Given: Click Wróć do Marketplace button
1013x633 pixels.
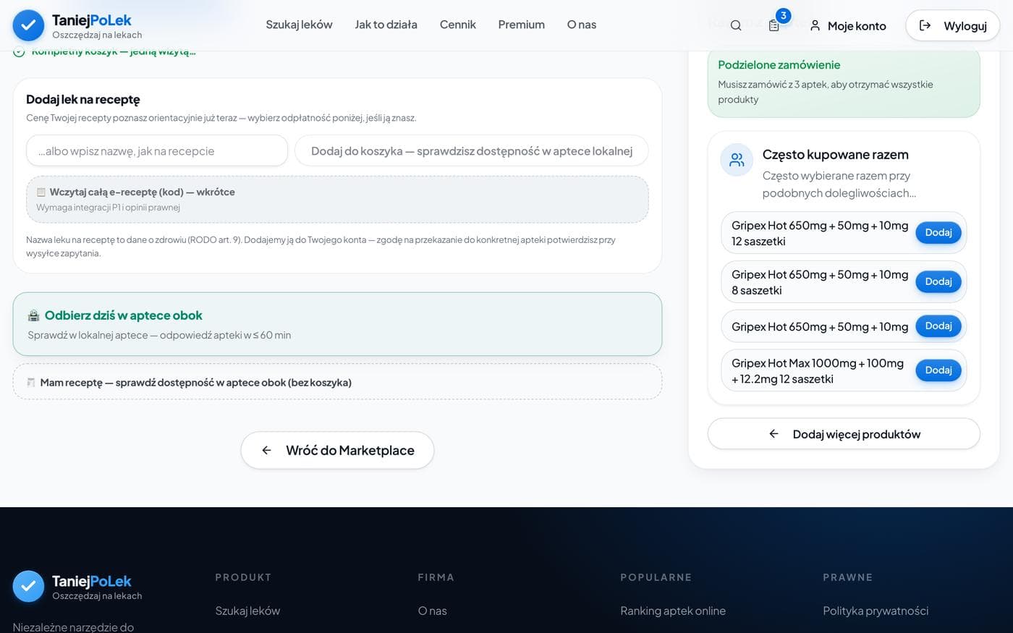Looking at the screenshot, I should pos(337,450).
